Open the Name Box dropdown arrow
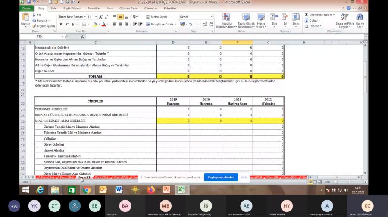Image resolution: width=388 pixels, height=217 pixels. [x=62, y=37]
